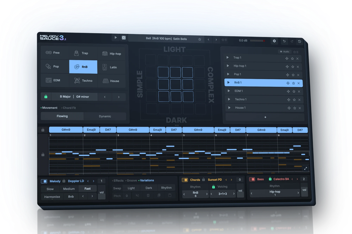Click the Harmonise button
352x234 pixels.
coord(52,197)
